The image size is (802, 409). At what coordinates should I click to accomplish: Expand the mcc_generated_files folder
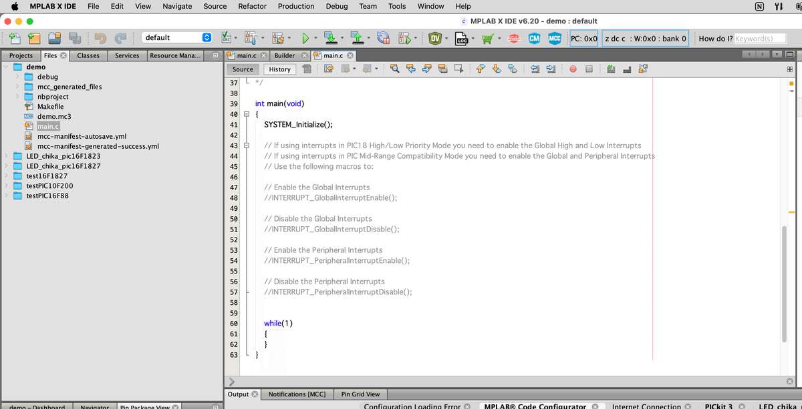(x=17, y=87)
